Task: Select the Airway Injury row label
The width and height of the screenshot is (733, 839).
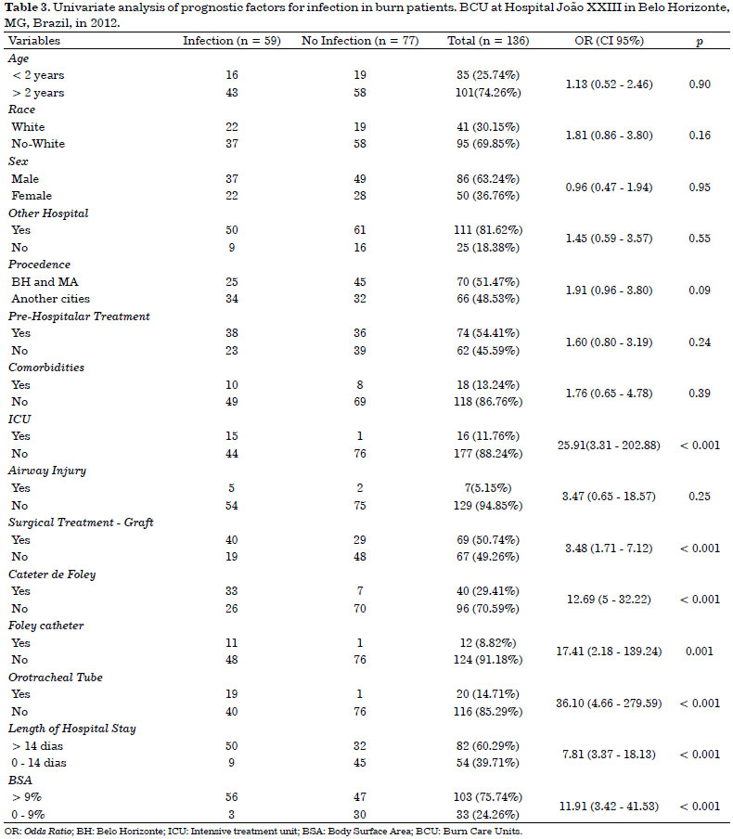Action: tap(47, 471)
